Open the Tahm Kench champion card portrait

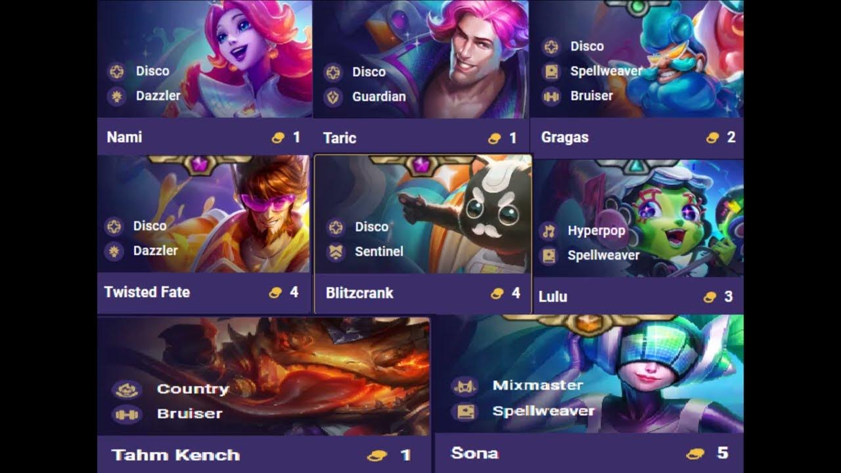(263, 376)
